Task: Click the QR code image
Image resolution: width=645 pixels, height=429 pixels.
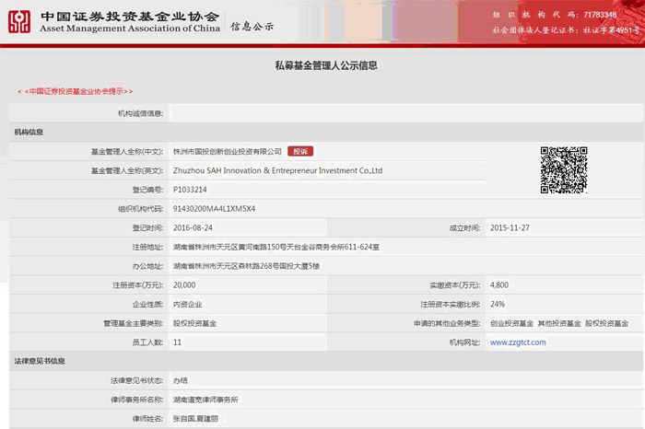Action: (564, 169)
